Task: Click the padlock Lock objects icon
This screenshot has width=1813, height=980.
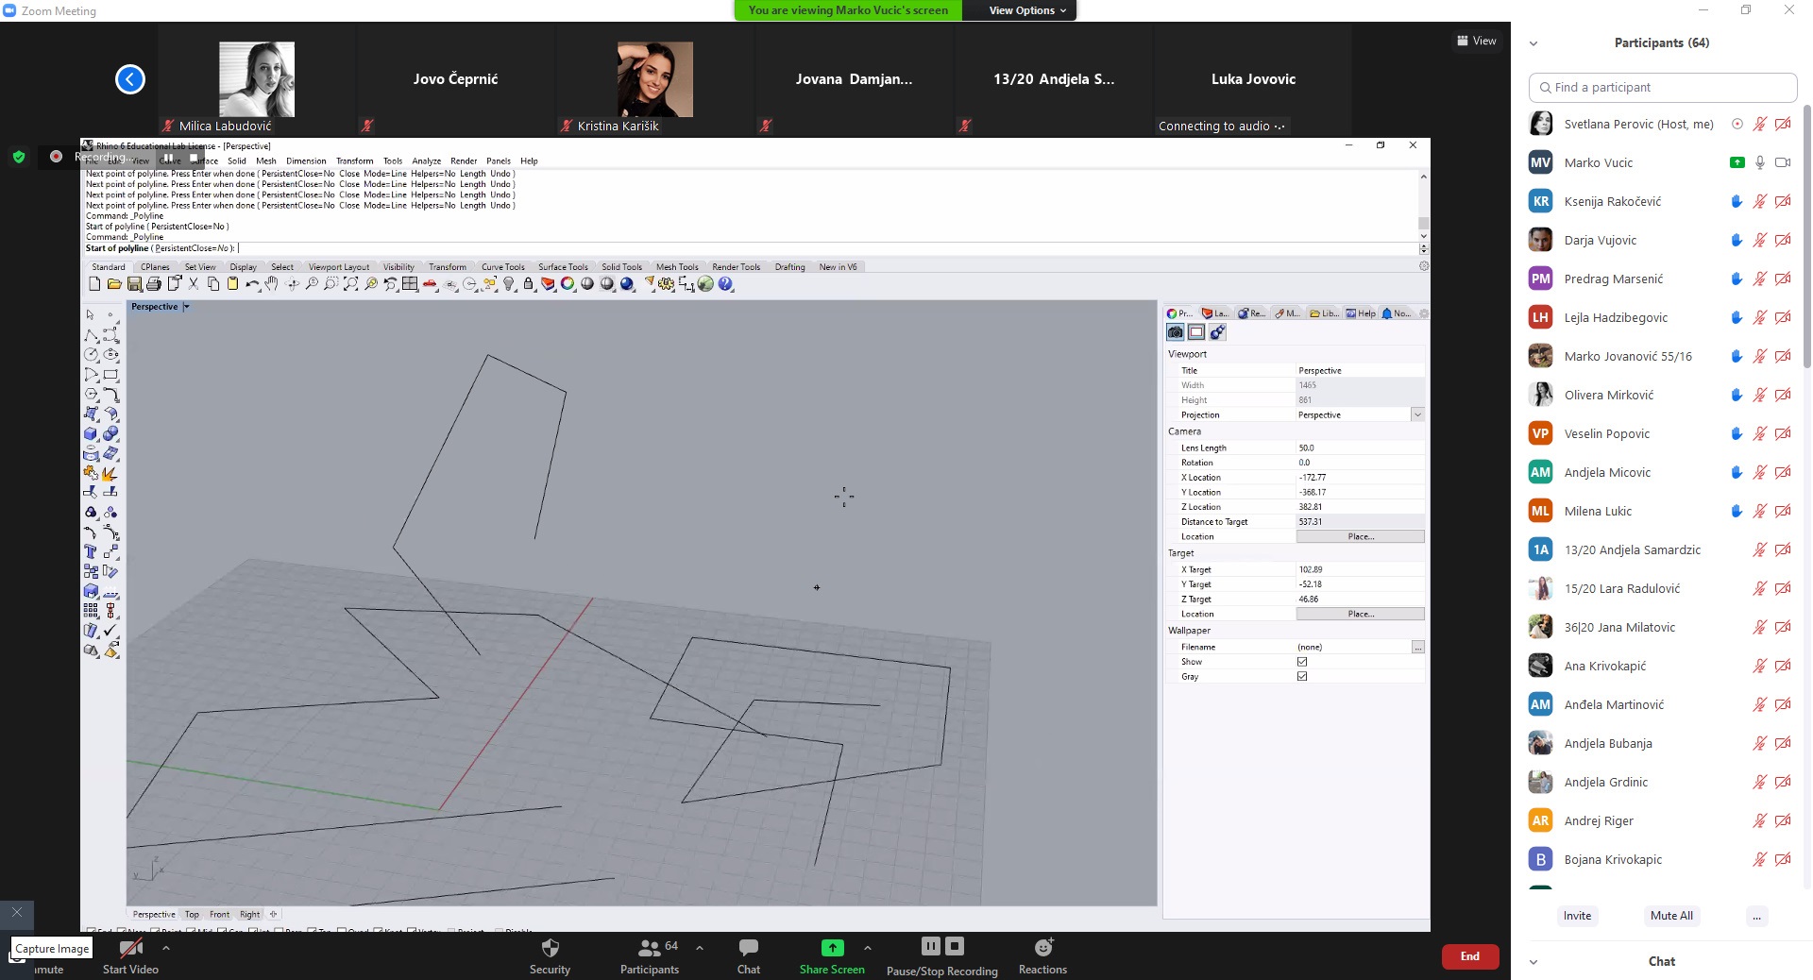Action: pos(529,284)
